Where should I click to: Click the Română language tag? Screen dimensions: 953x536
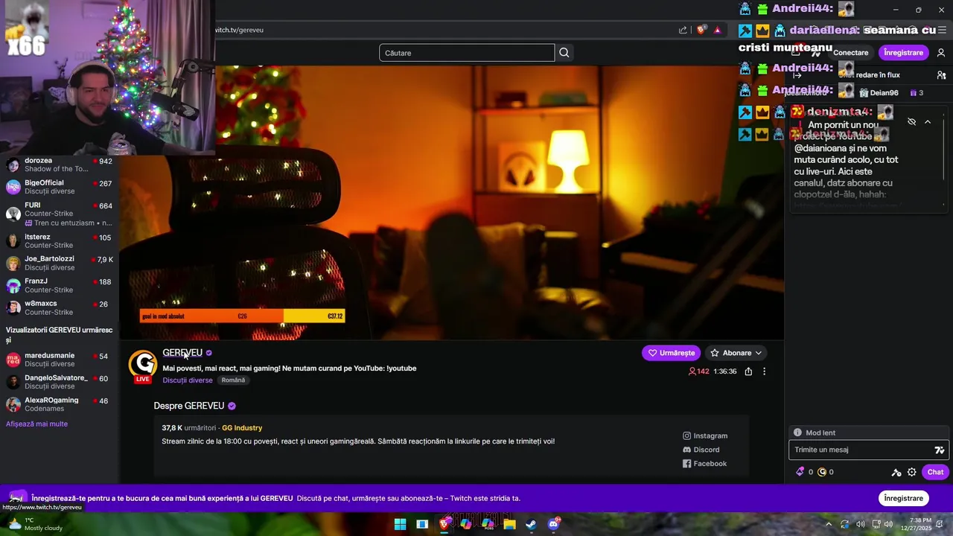click(233, 380)
